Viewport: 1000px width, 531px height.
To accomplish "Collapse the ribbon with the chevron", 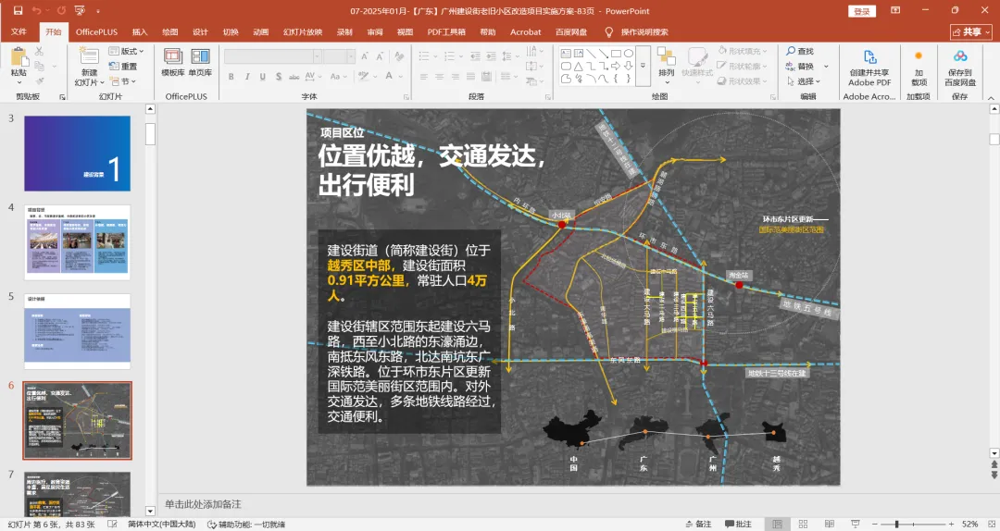I will pos(991,98).
